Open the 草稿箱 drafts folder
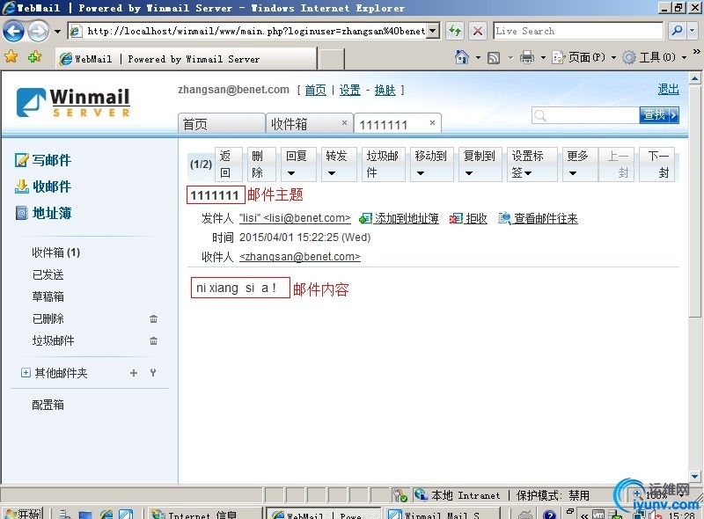704x519 pixels. (x=48, y=296)
